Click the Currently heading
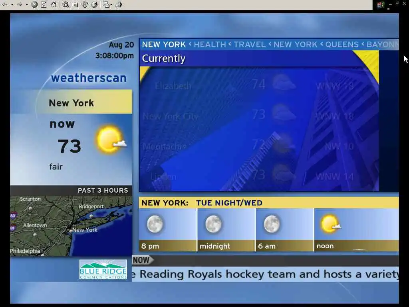Image resolution: width=409 pixels, height=307 pixels. (163, 58)
